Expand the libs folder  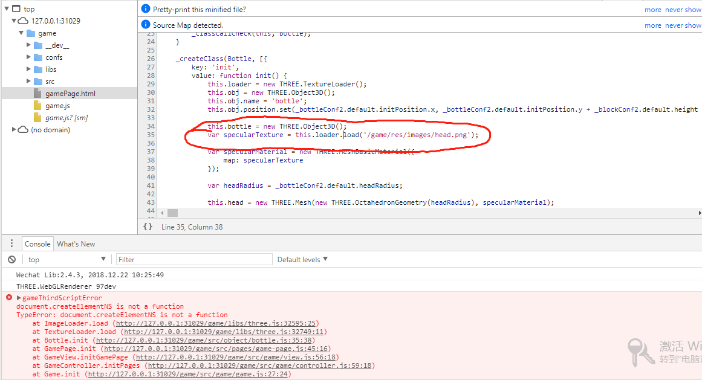coord(28,69)
